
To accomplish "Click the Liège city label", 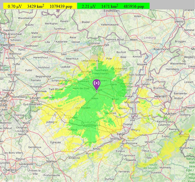I will [121, 134].
